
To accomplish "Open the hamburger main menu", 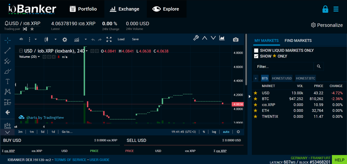I will pyautogui.click(x=336, y=9).
